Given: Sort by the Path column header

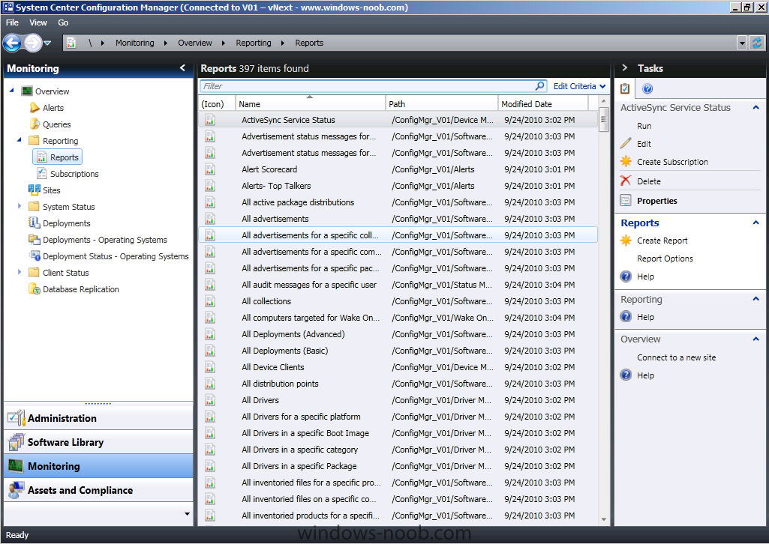Looking at the screenshot, I should point(441,104).
